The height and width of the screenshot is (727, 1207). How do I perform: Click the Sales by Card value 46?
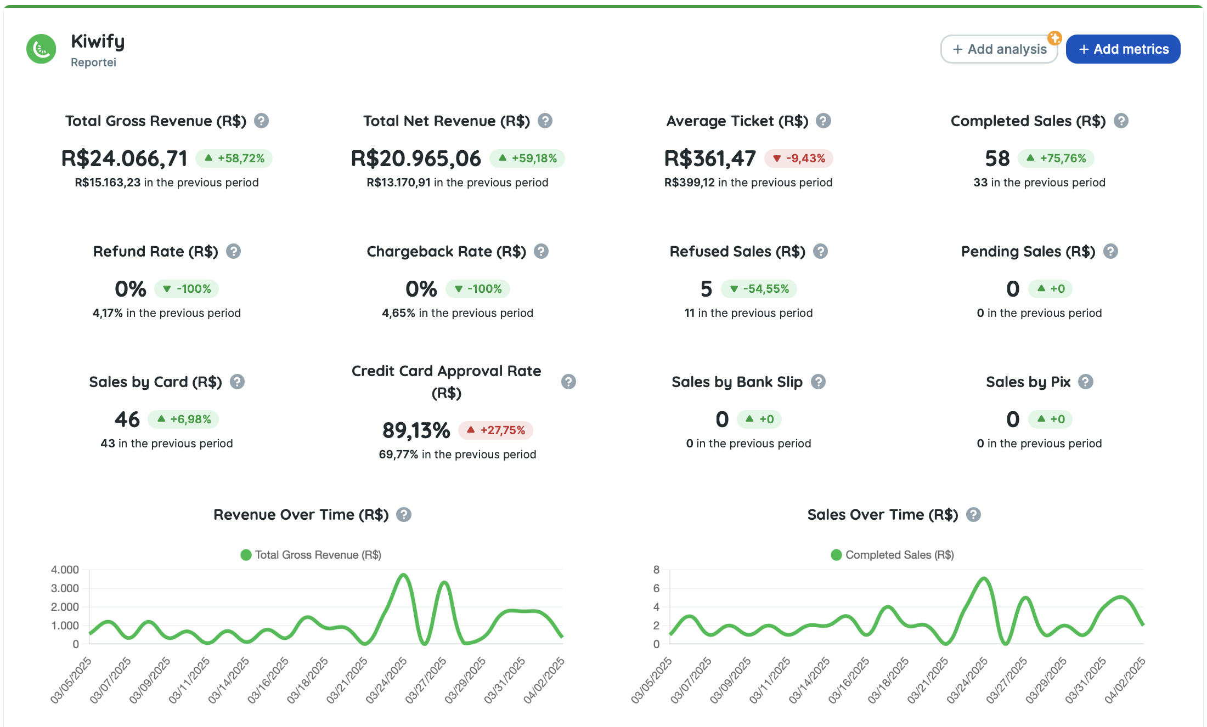click(x=127, y=419)
